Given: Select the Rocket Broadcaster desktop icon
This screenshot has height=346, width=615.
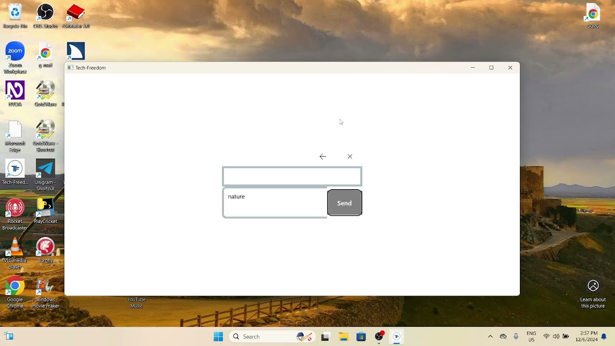Looking at the screenshot, I should (x=15, y=215).
